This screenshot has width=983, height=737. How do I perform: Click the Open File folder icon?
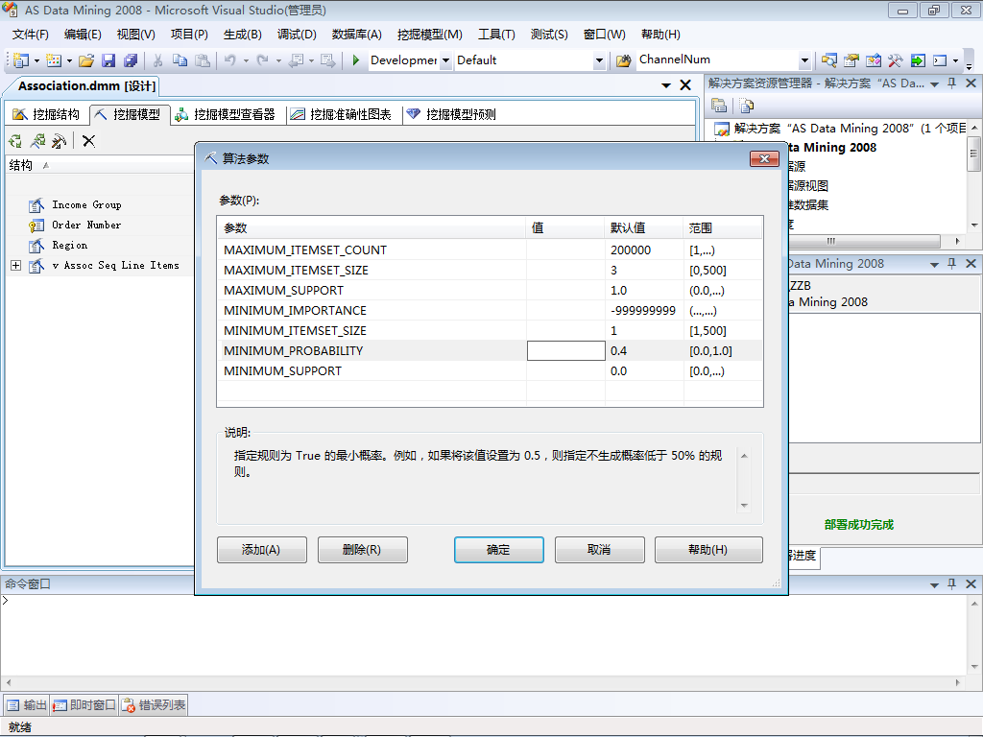86,60
